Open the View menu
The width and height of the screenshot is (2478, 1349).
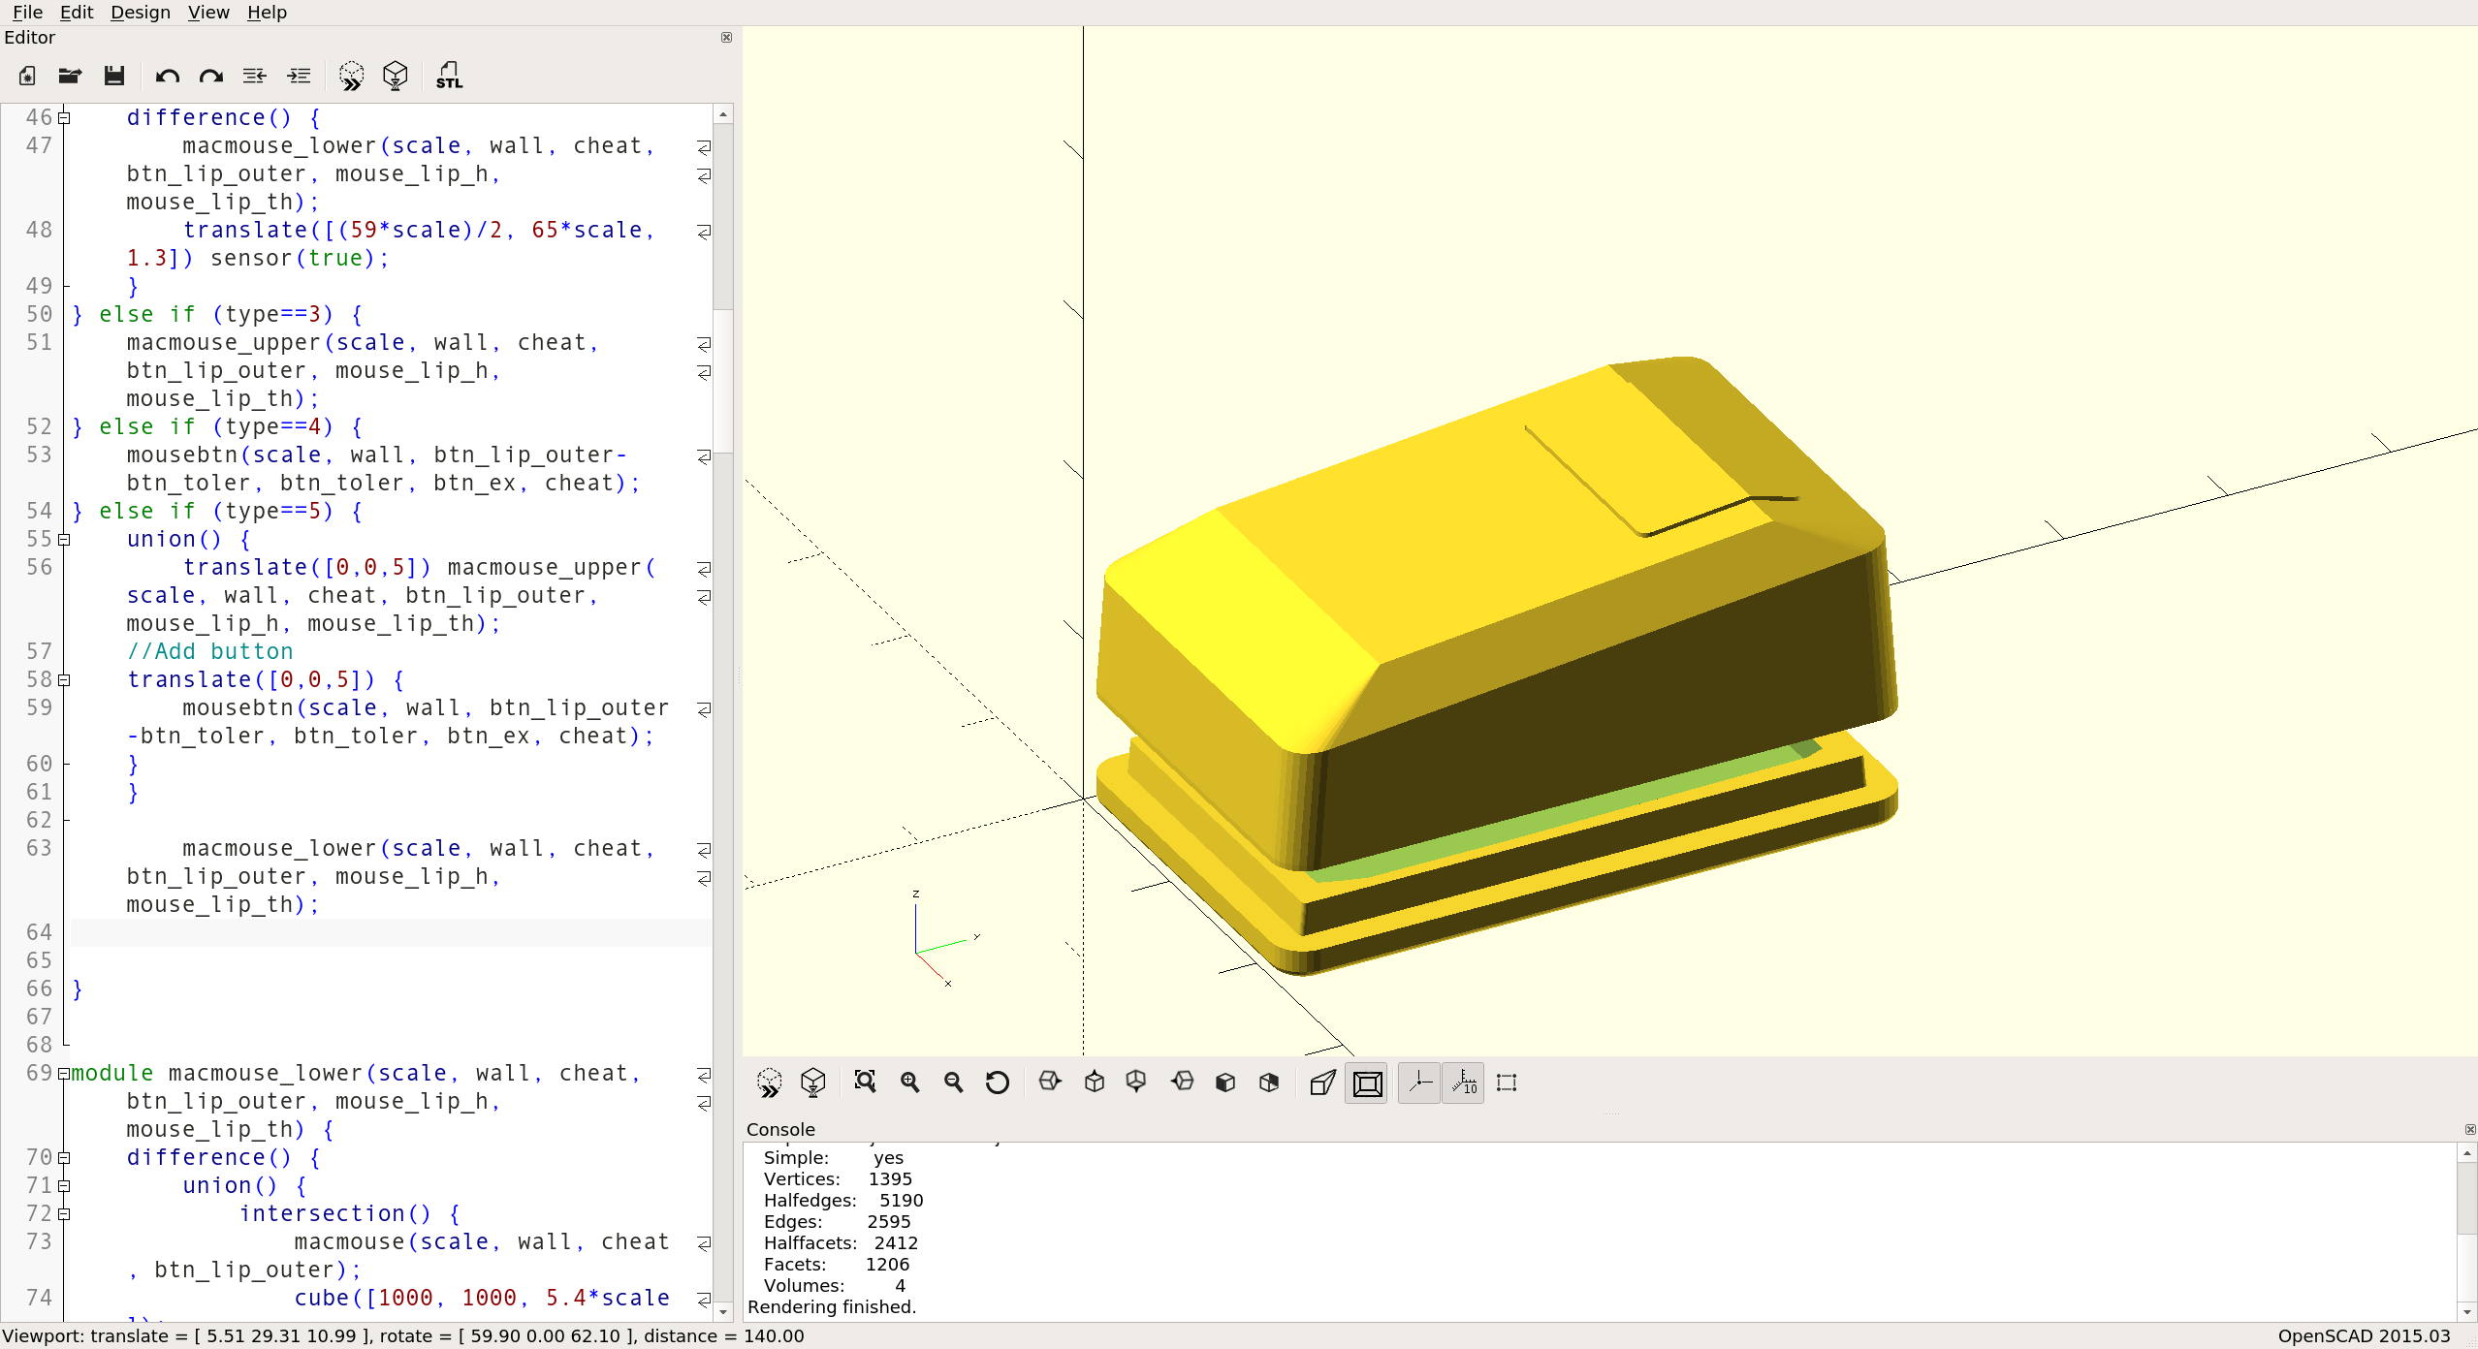207,13
